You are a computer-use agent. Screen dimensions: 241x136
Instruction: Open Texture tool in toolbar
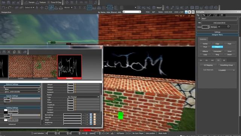(x=41, y=2)
